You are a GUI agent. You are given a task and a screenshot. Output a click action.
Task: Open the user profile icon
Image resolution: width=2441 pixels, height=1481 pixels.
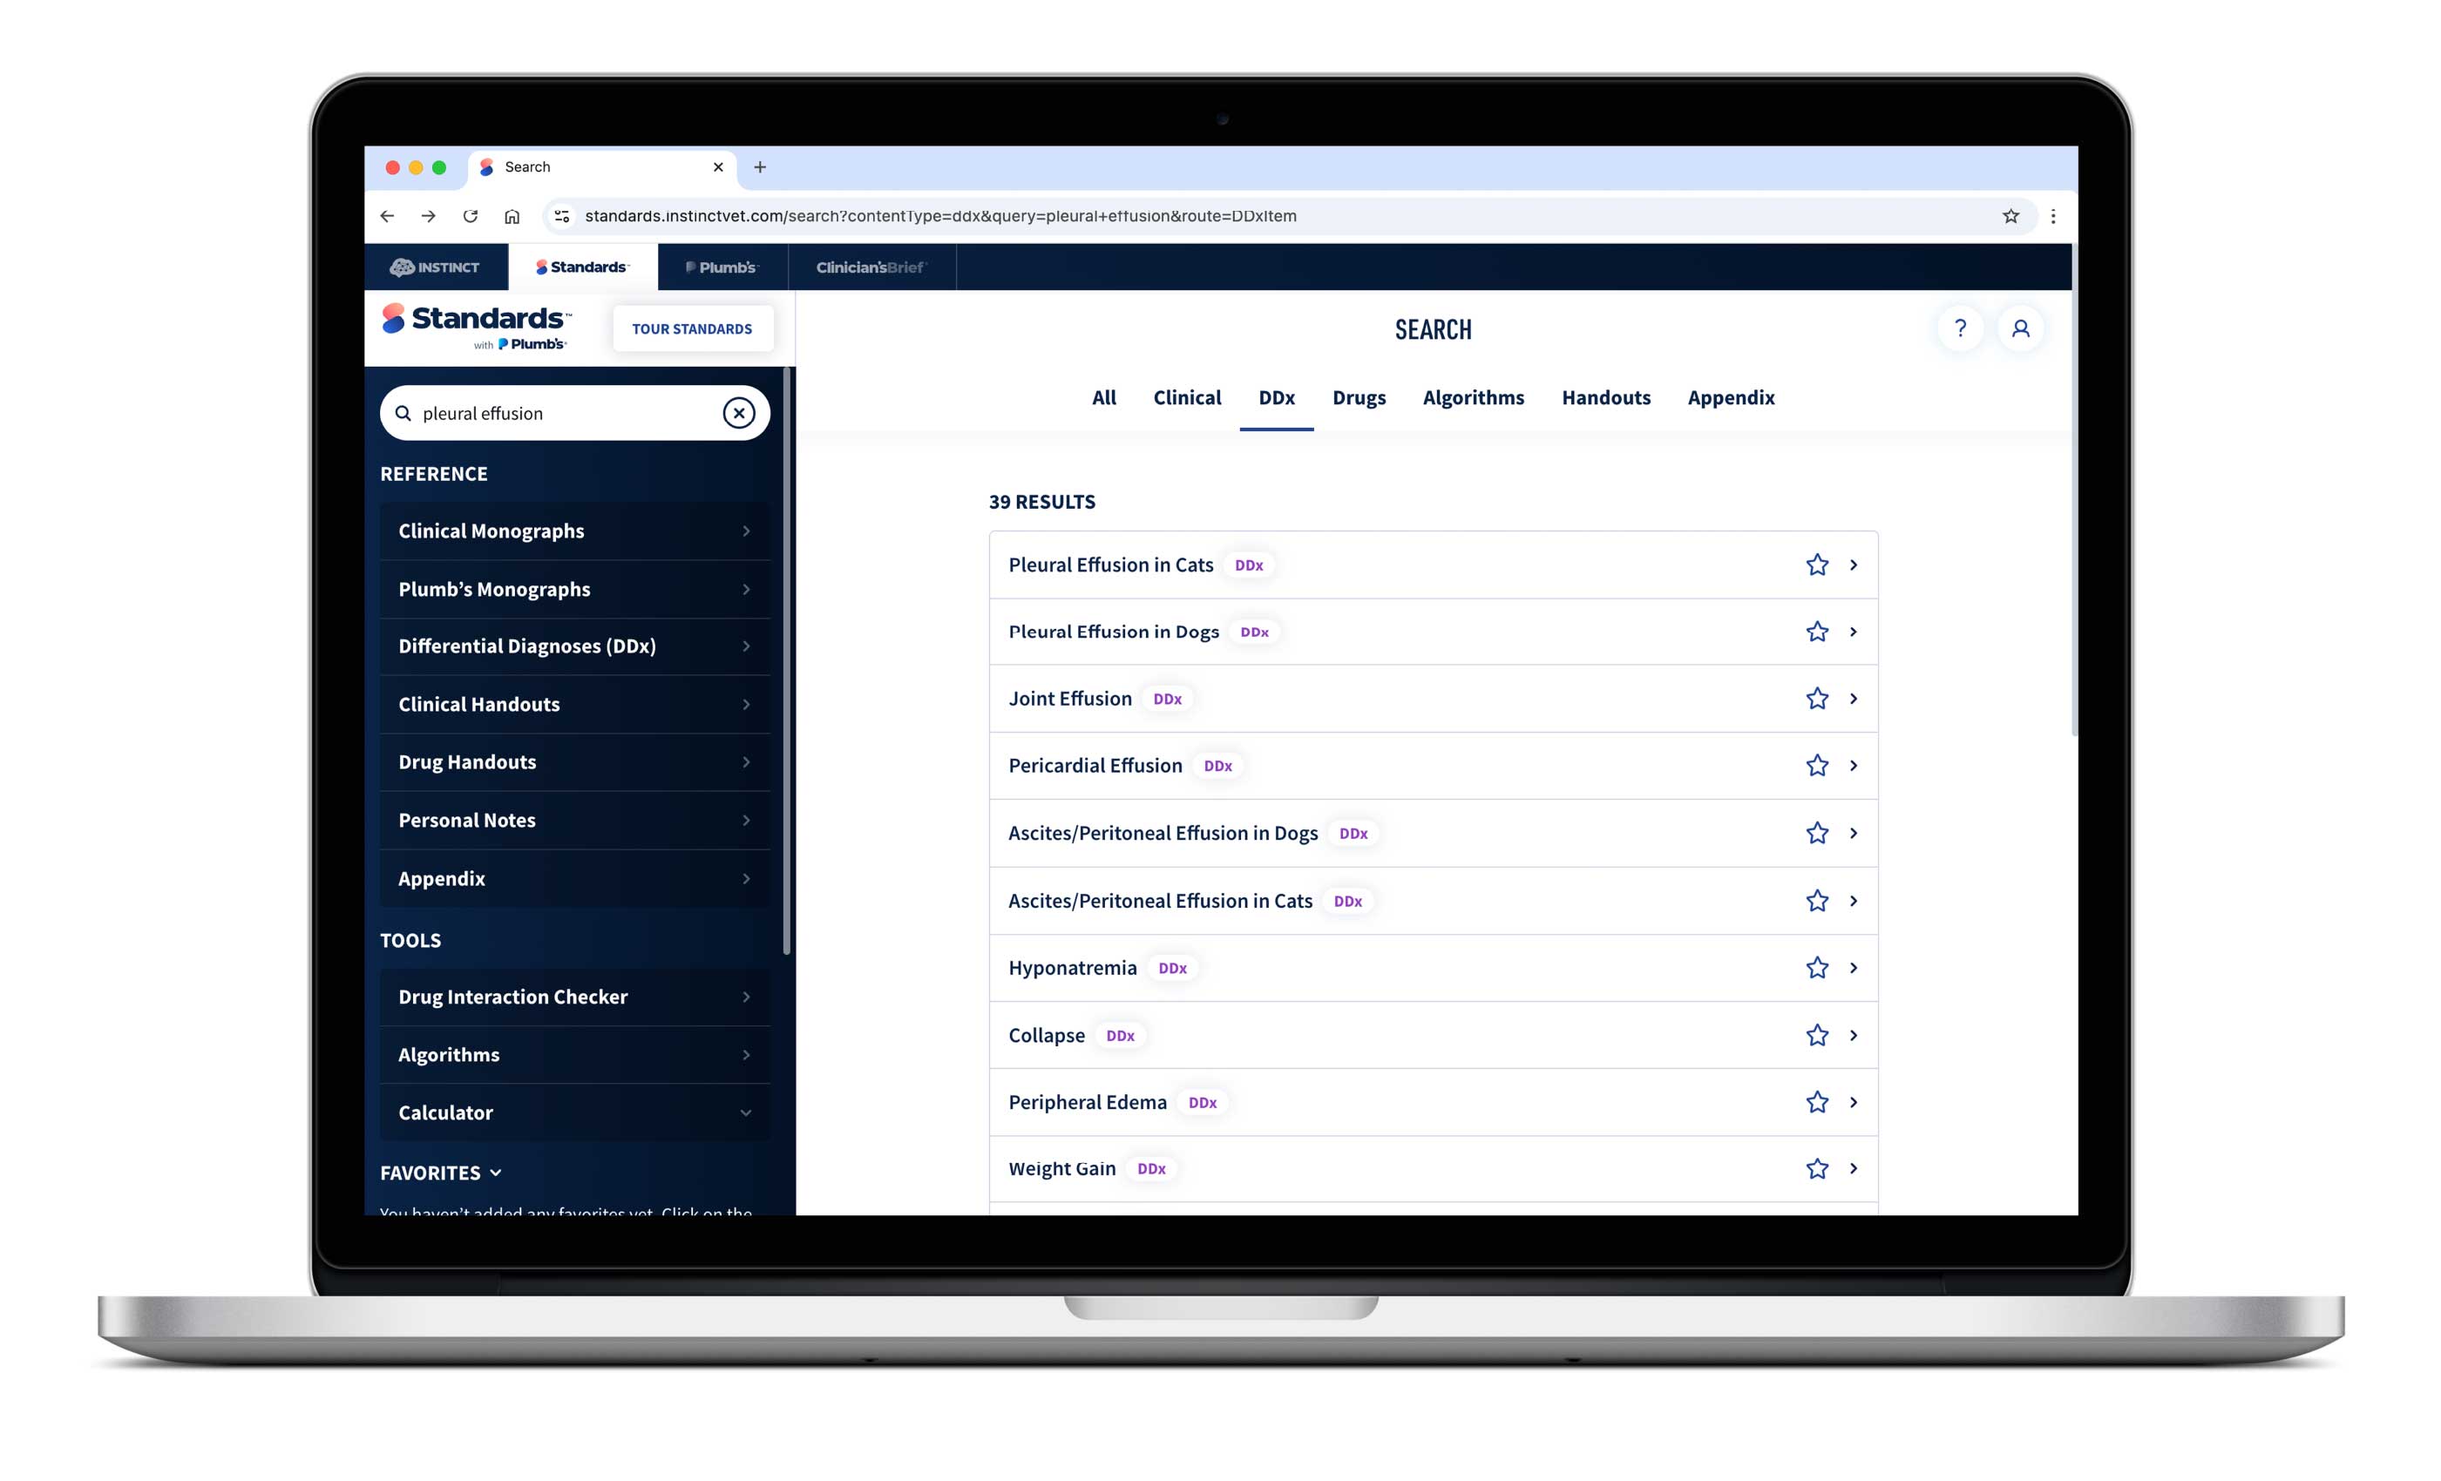(x=2020, y=328)
